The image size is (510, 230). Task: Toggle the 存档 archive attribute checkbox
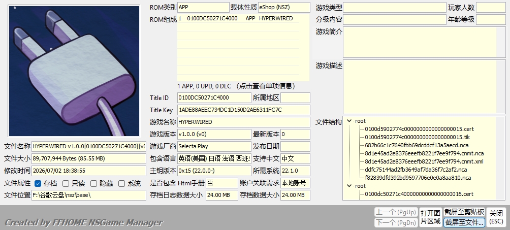[38, 183]
